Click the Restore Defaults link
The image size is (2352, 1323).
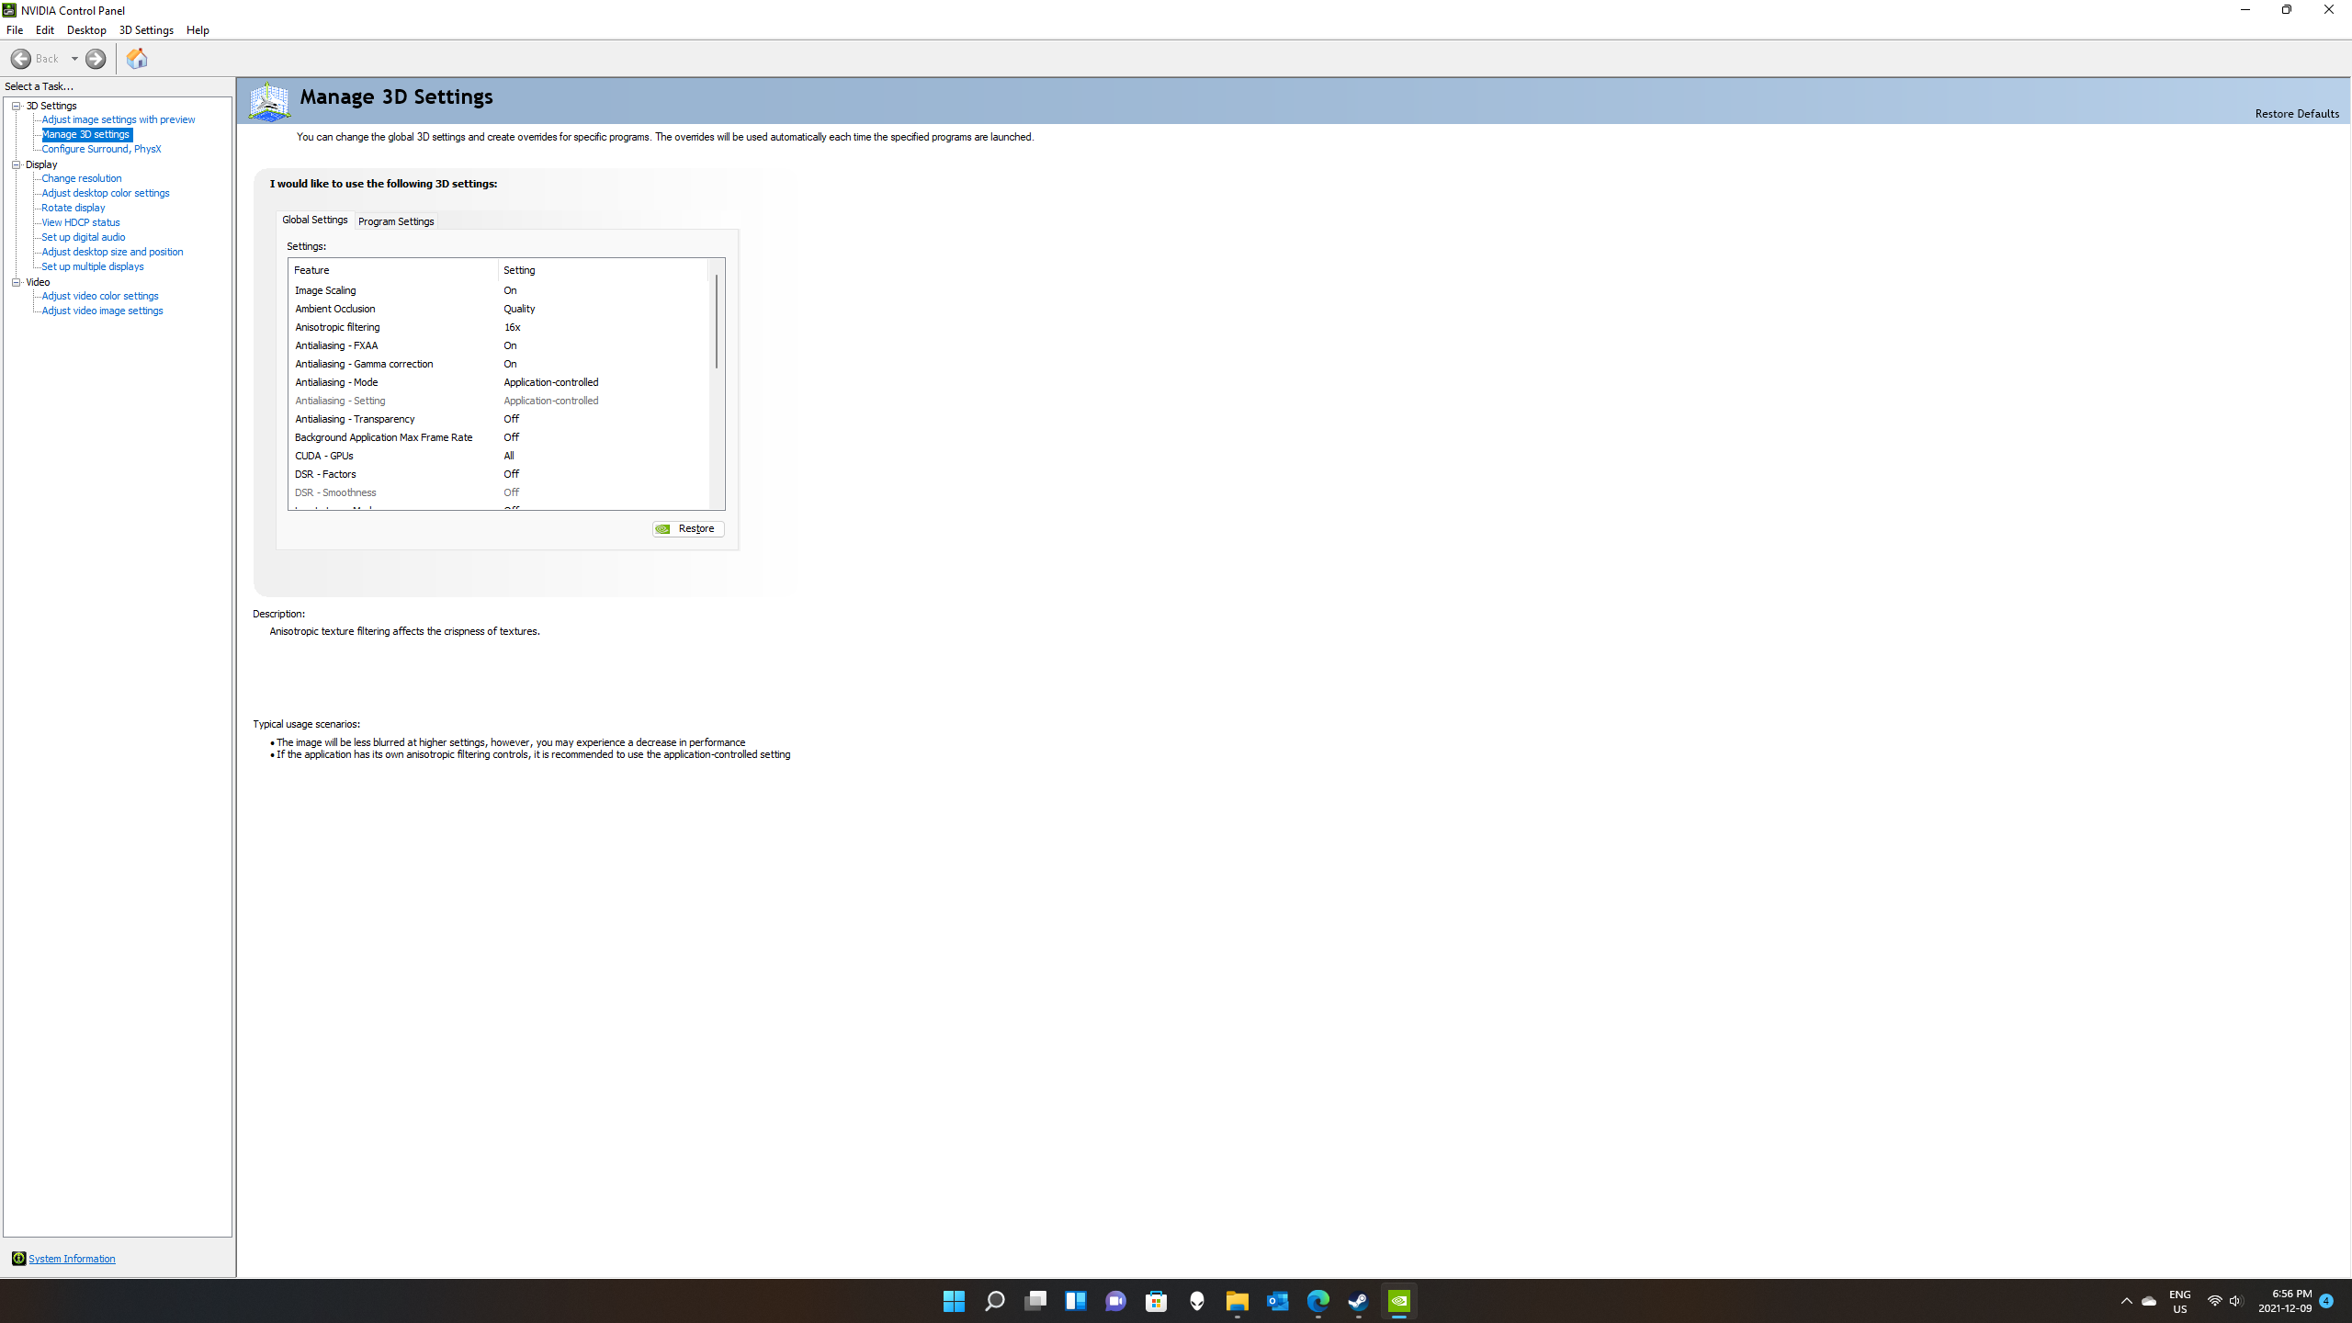[2297, 114]
